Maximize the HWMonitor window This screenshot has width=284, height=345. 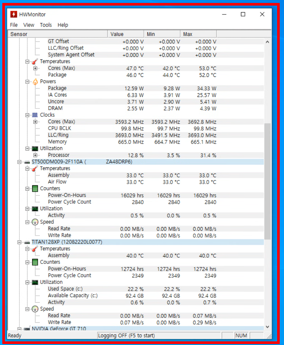tap(243, 14)
